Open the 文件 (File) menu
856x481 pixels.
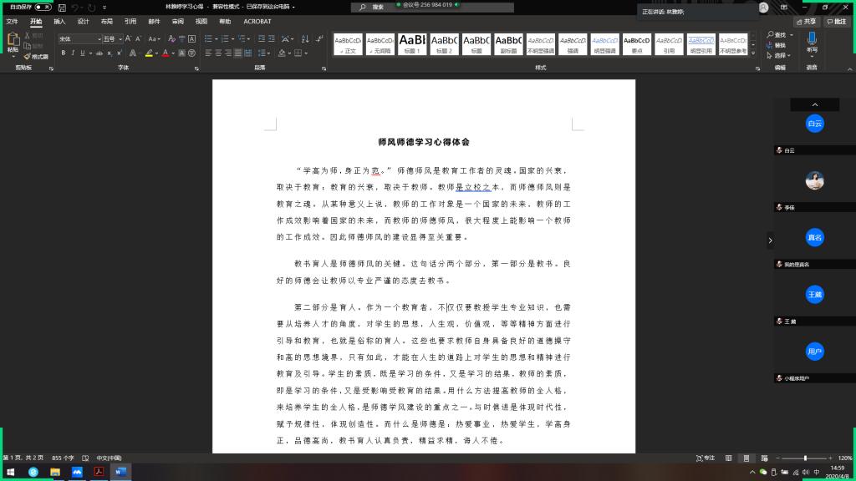12,21
